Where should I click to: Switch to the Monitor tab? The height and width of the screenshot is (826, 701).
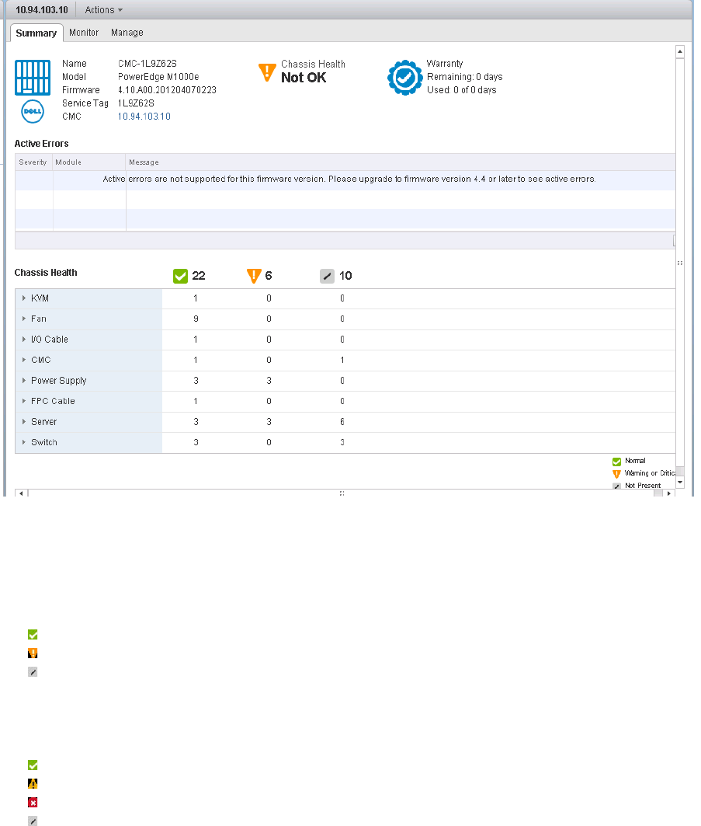[84, 33]
